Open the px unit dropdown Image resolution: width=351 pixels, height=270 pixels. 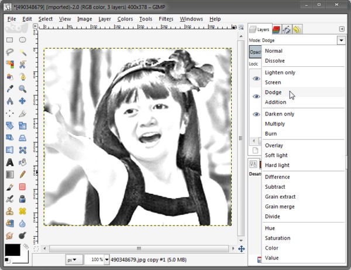(x=72, y=258)
